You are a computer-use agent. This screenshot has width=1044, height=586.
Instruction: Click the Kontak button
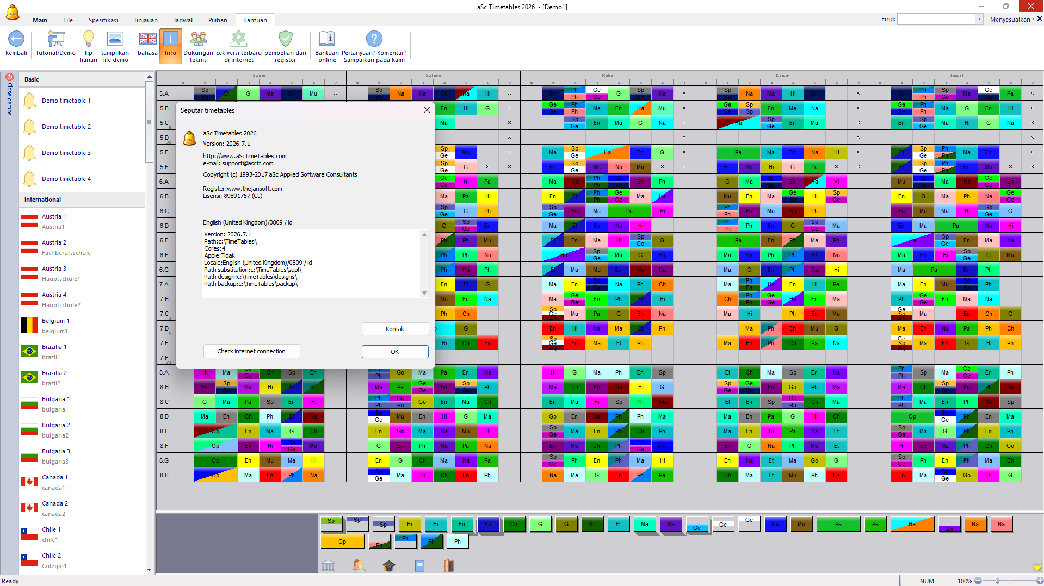coord(395,329)
